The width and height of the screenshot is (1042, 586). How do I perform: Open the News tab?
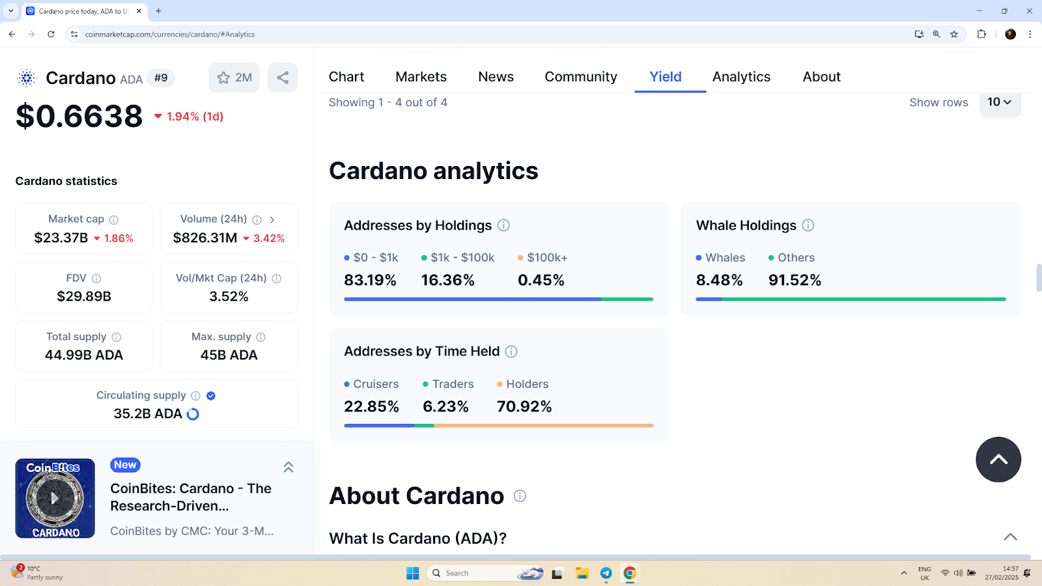coord(496,77)
